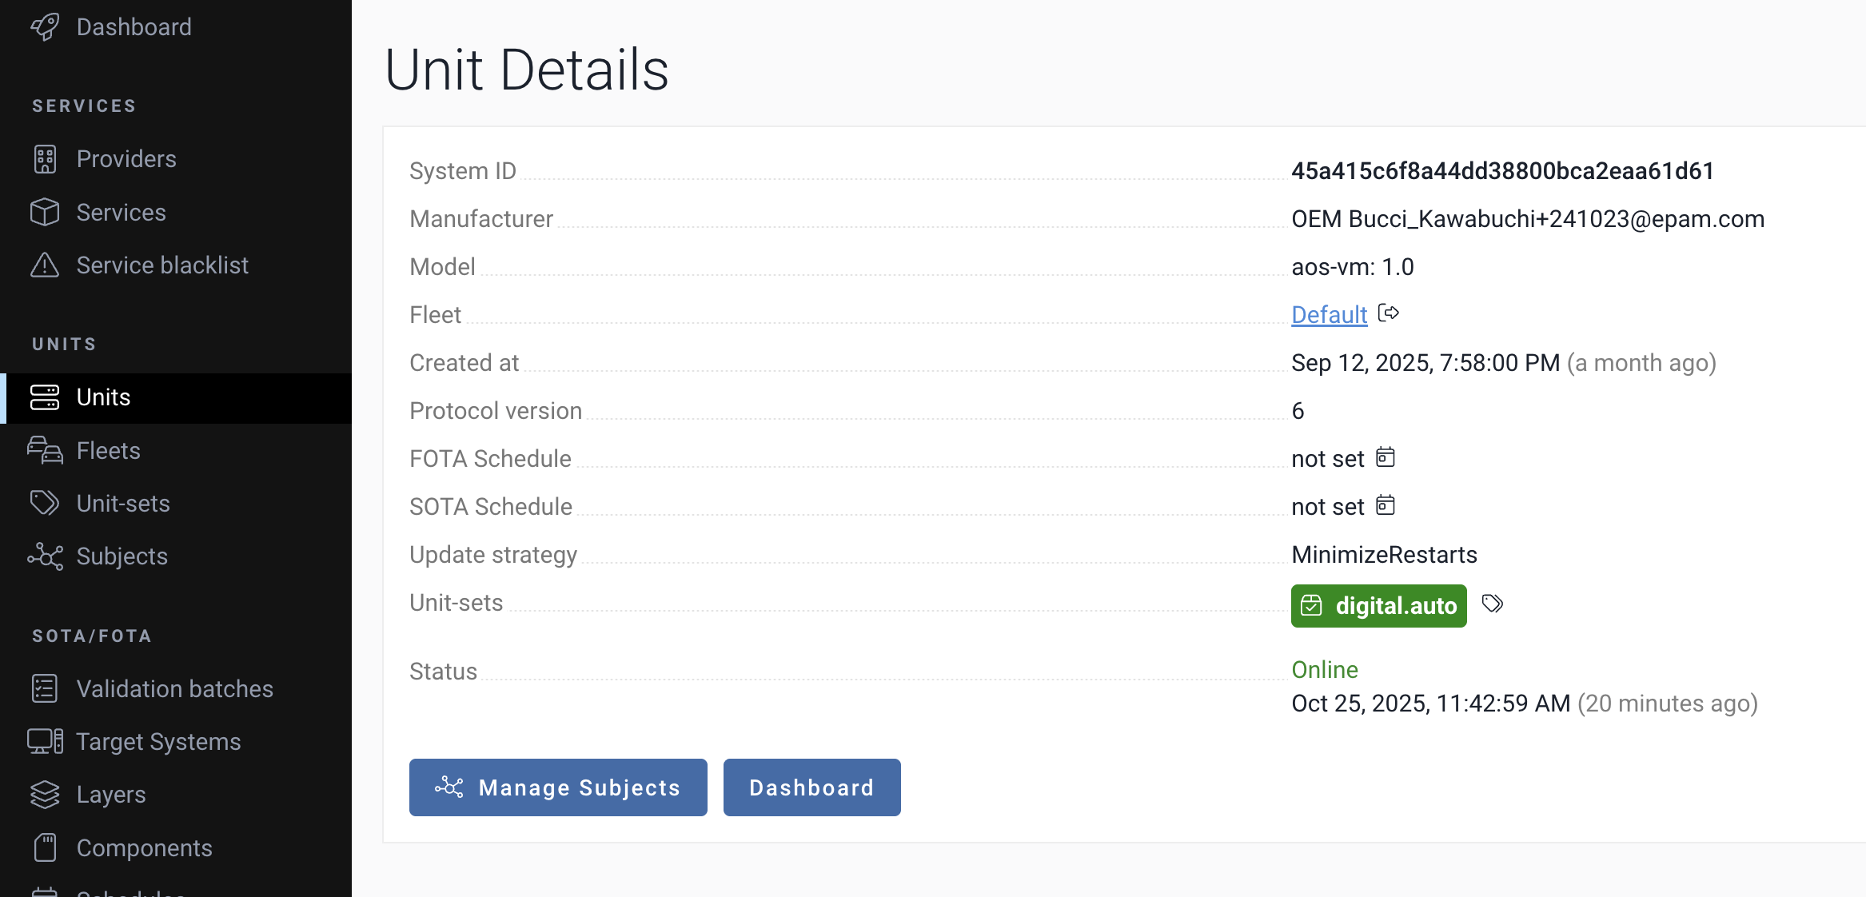Click the Layers stack icon in sidebar
Viewport: 1866px width, 897px height.
(45, 795)
